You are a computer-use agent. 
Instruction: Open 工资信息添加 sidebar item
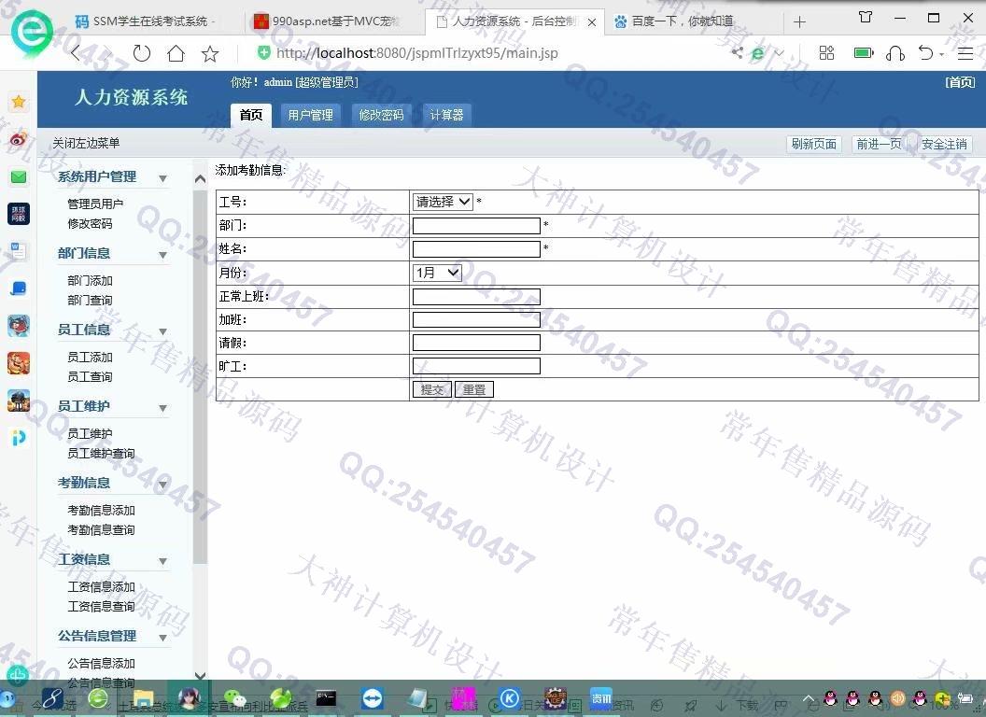coord(101,587)
